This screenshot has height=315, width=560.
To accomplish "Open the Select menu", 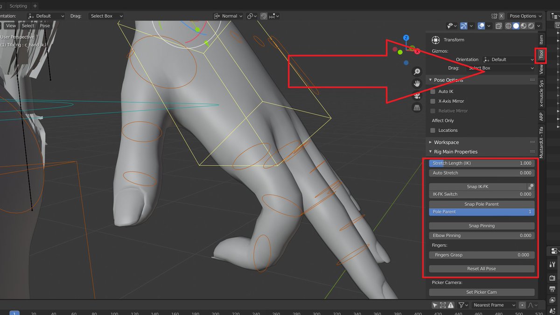I will click(28, 26).
